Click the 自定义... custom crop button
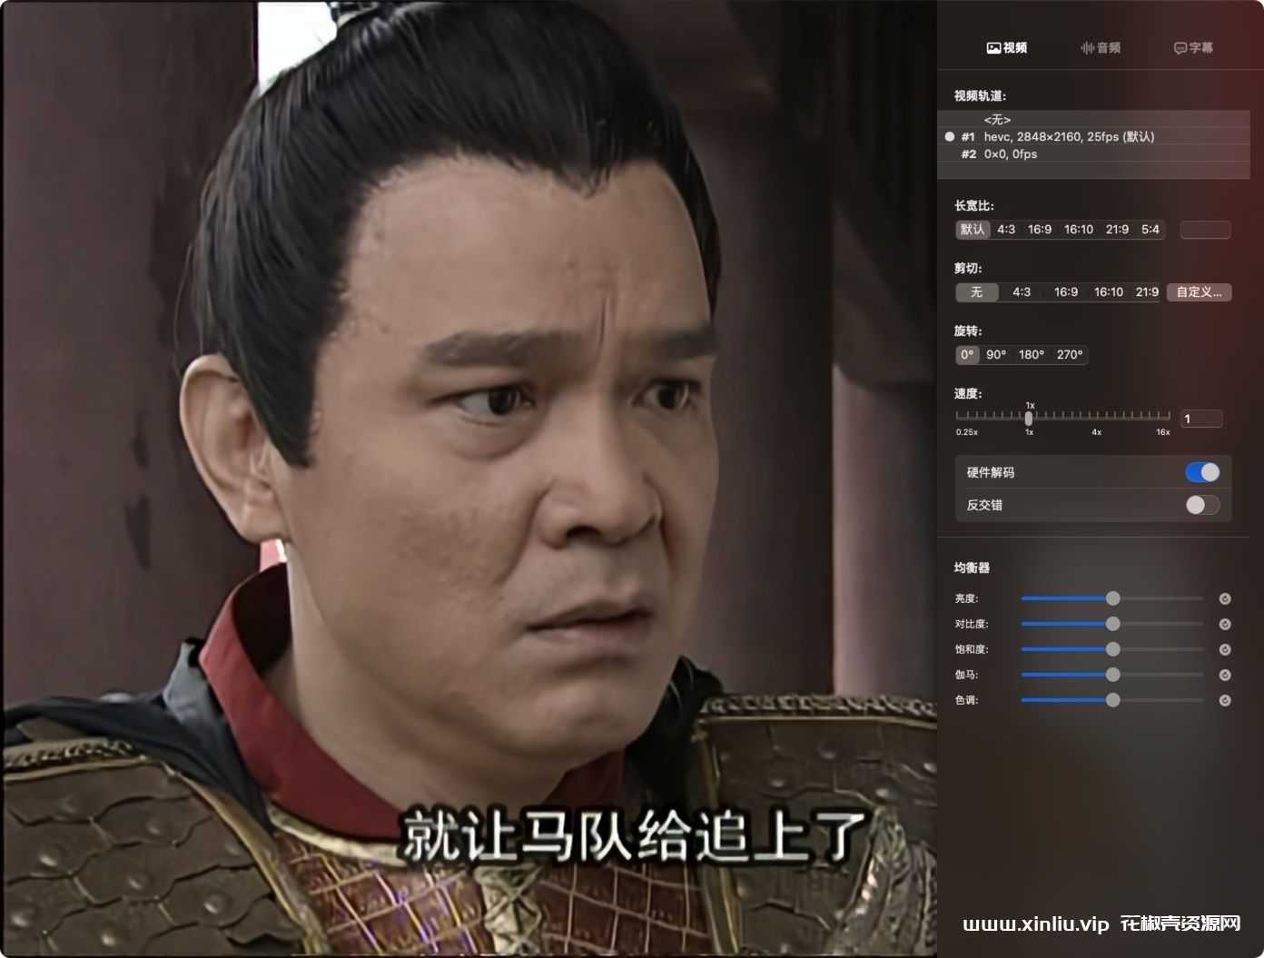This screenshot has height=958, width=1264. [x=1199, y=291]
